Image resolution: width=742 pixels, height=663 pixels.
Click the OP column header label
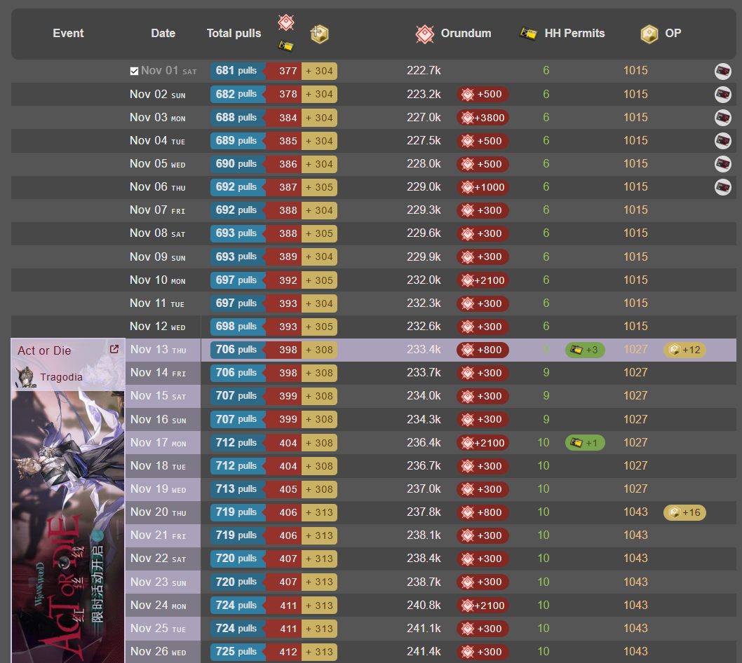(x=673, y=33)
